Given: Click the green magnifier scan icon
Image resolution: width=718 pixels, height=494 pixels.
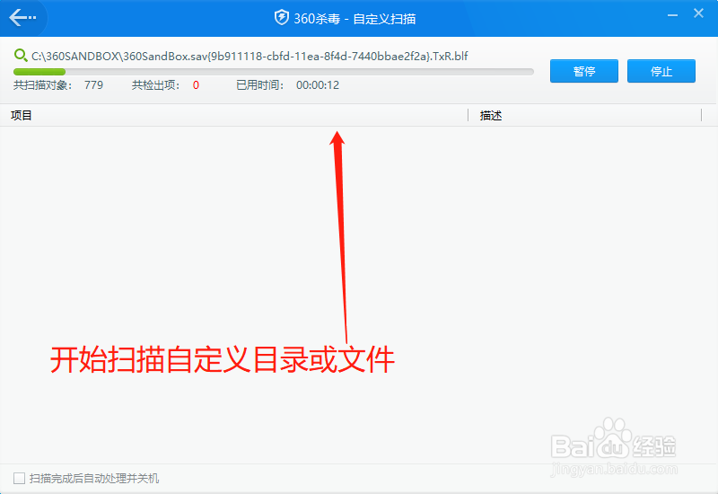Looking at the screenshot, I should pos(21,56).
